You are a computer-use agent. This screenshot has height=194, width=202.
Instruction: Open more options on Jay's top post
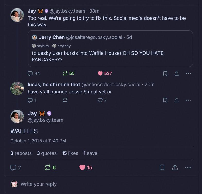click(x=188, y=73)
